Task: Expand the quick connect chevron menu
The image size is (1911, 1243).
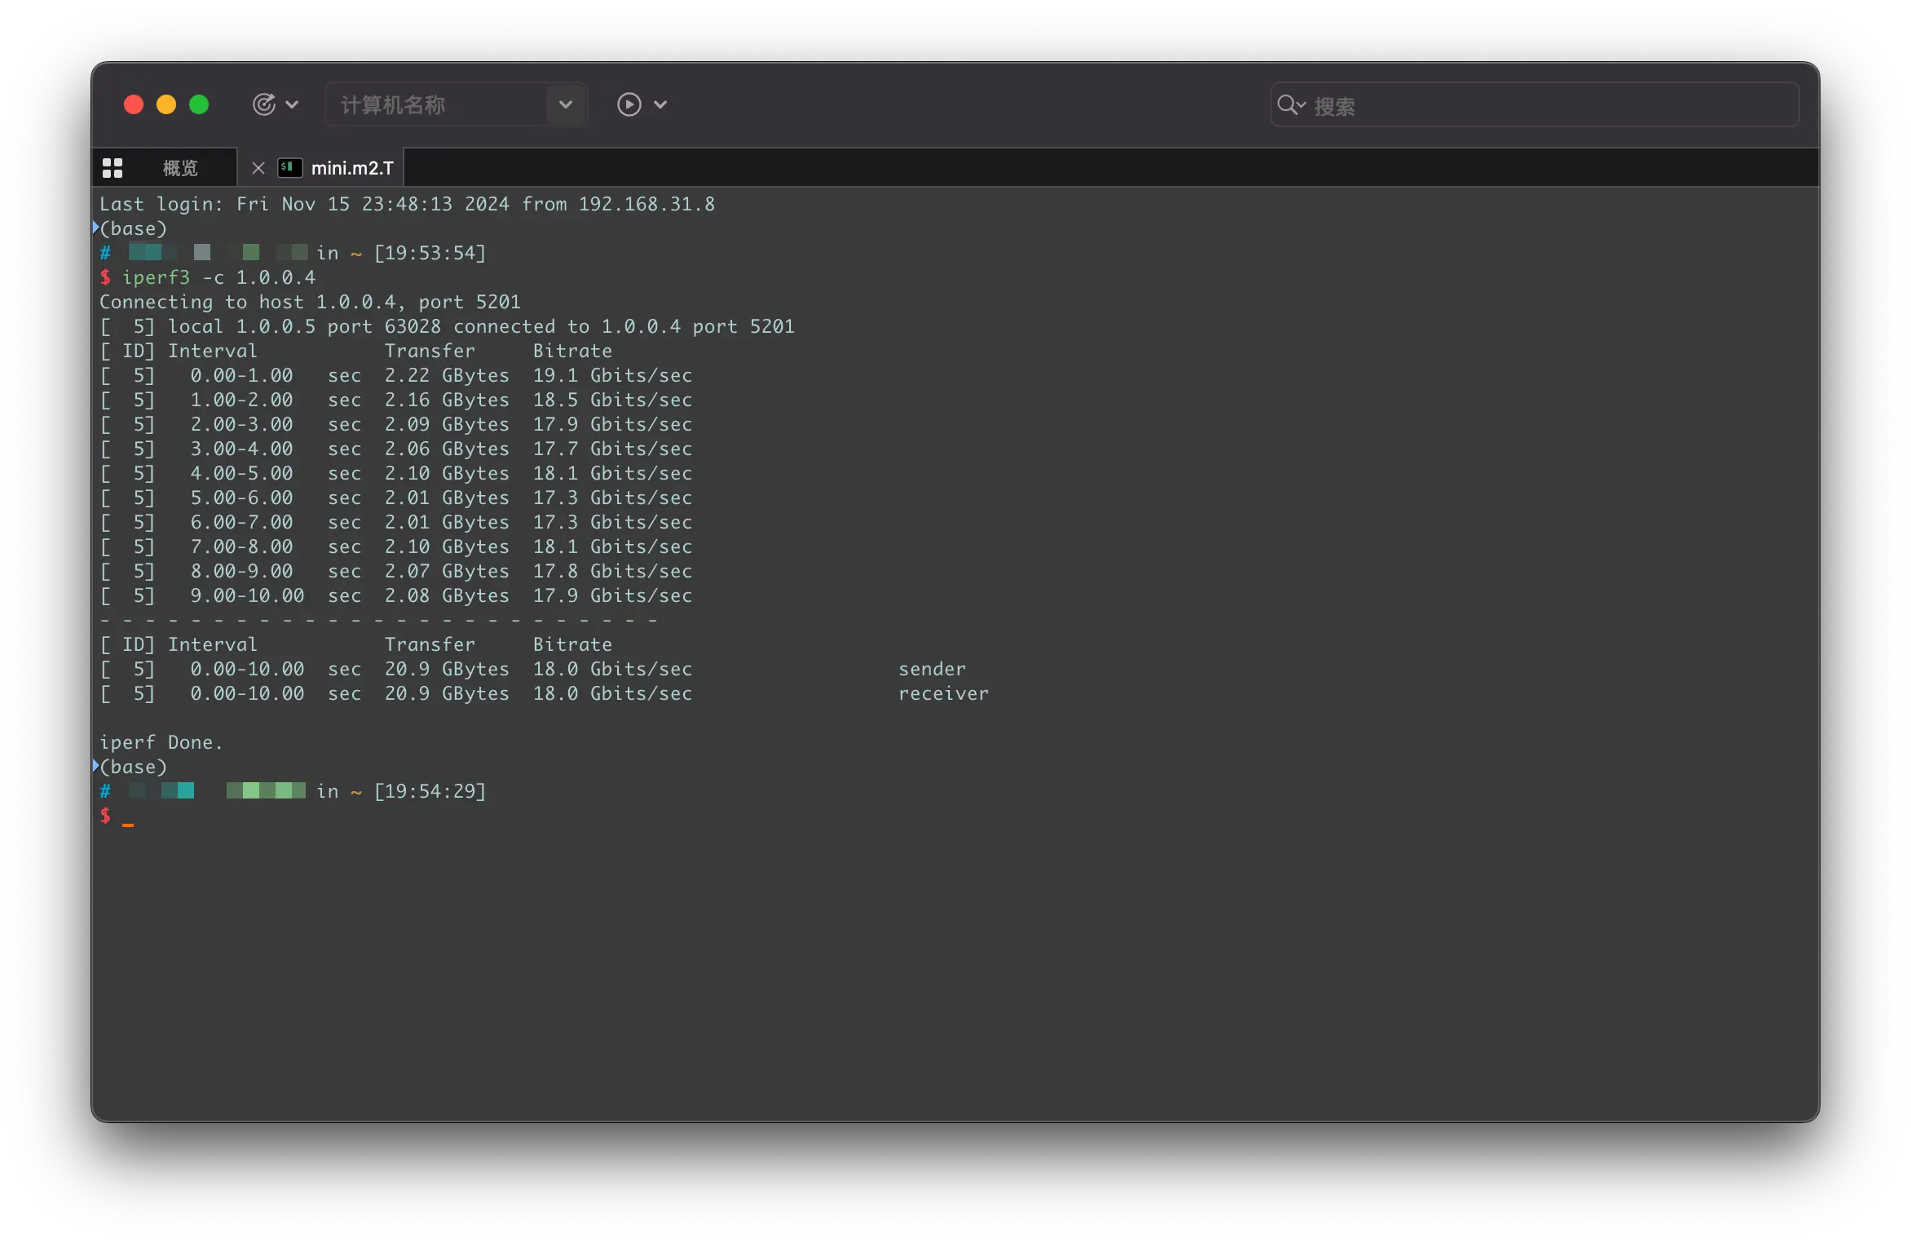Action: coord(292,104)
